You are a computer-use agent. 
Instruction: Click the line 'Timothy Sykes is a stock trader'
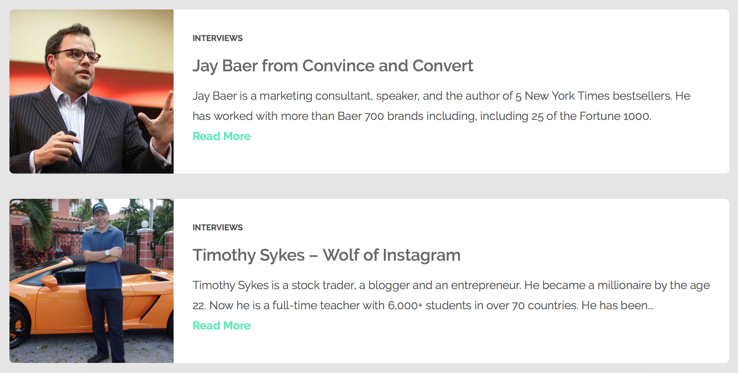click(451, 285)
